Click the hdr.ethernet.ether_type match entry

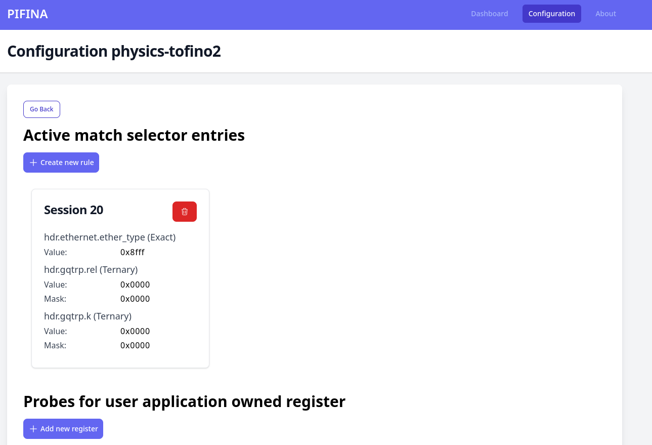pos(110,237)
